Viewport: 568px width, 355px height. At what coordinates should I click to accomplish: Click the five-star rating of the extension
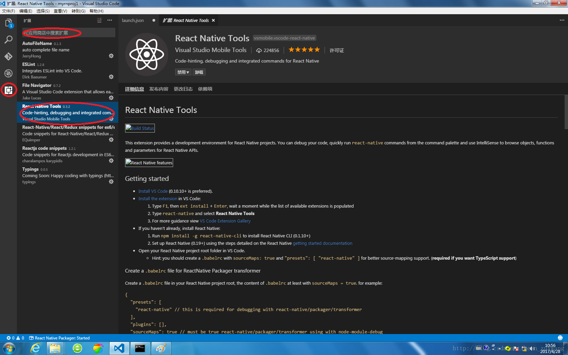click(x=304, y=50)
